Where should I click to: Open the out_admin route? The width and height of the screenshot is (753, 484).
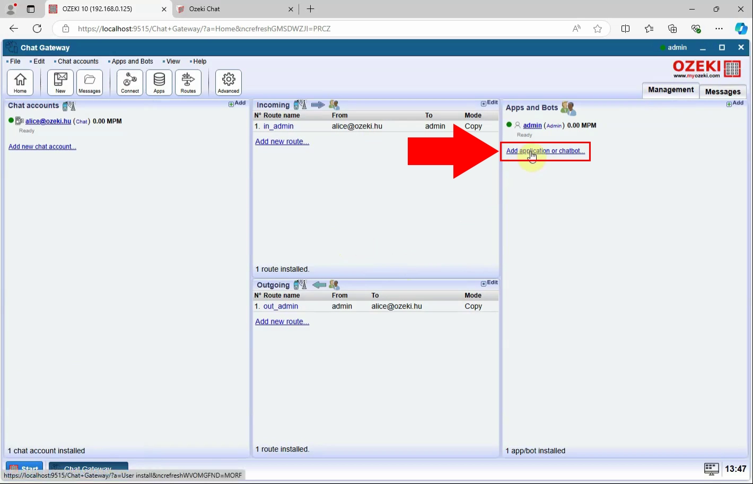(281, 306)
